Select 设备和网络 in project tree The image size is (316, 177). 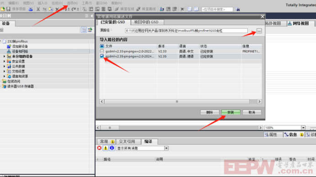[20, 52]
